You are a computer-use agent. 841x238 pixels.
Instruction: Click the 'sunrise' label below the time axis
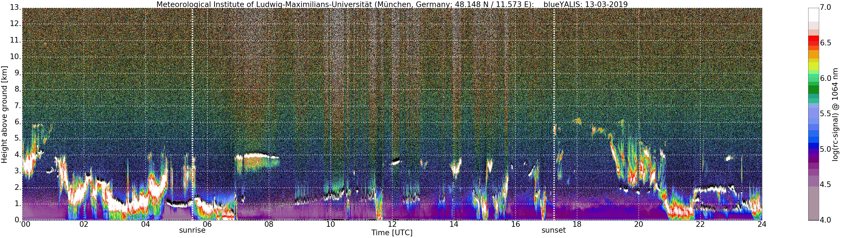192,230
